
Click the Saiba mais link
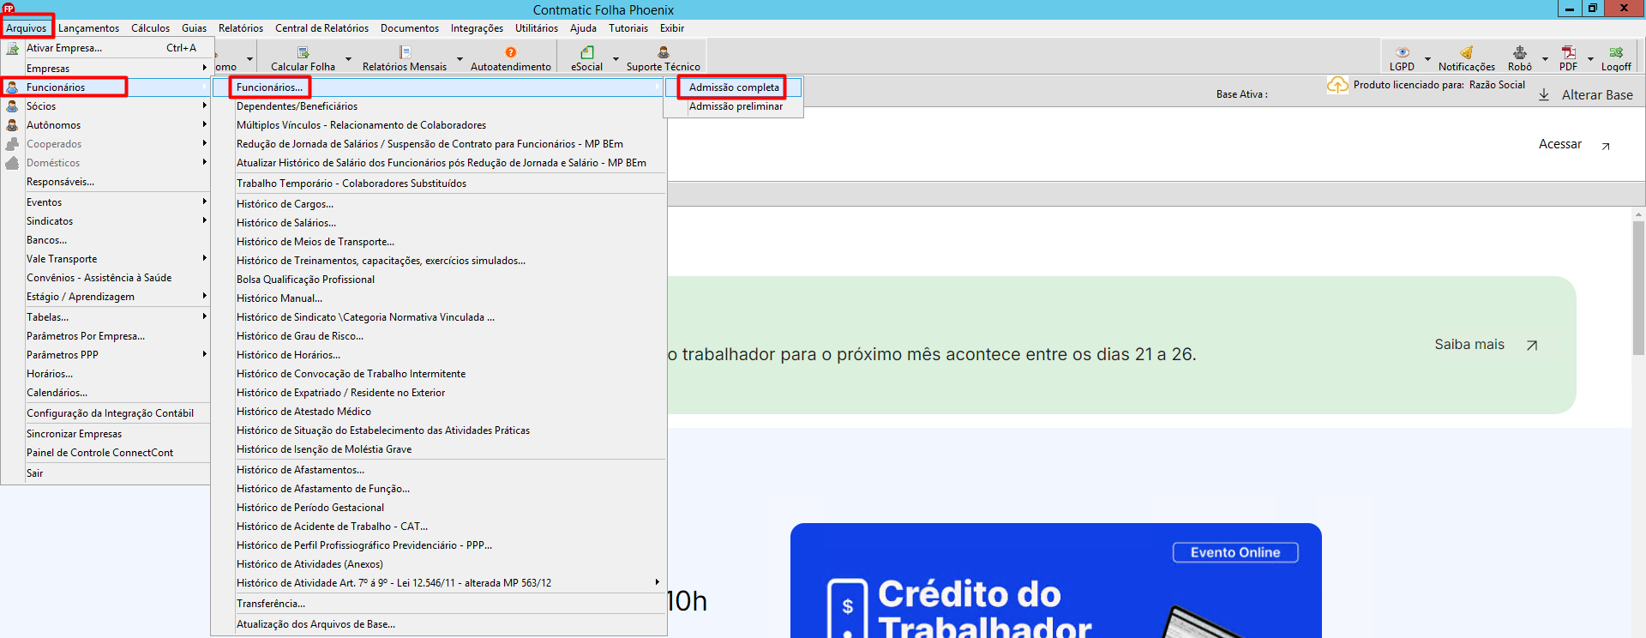point(1469,344)
